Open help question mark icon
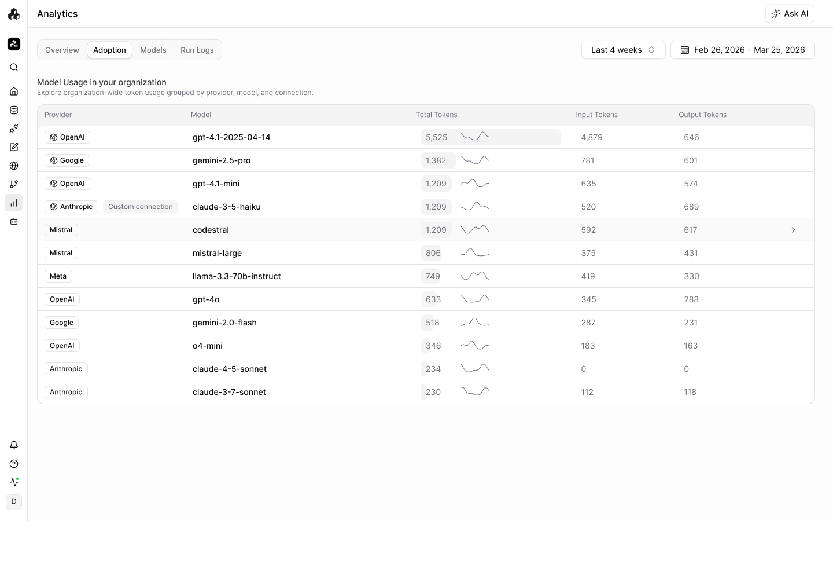This screenshot has width=833, height=575. [x=14, y=464]
